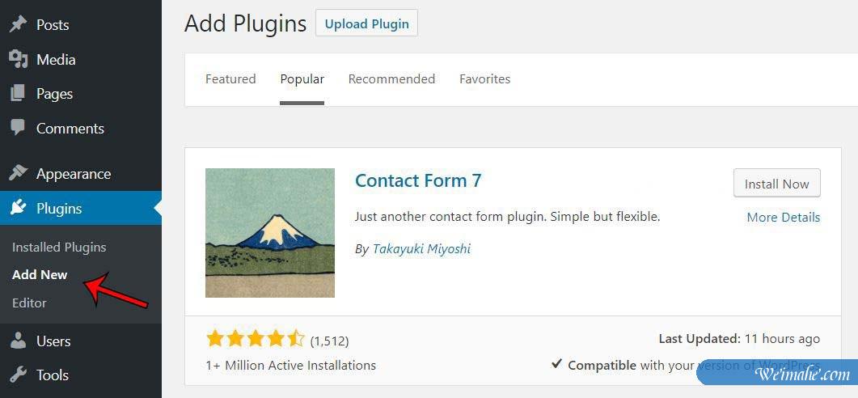Open the Recommended tab
Viewport: 858px width, 398px height.
pos(391,79)
